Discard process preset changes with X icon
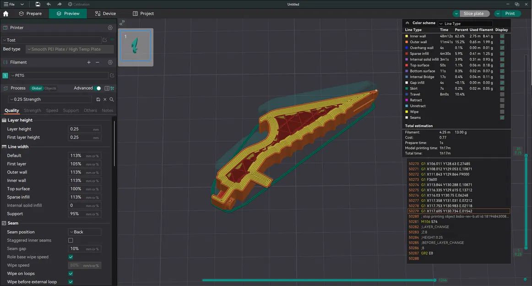This screenshot has height=286, width=532. click(105, 99)
